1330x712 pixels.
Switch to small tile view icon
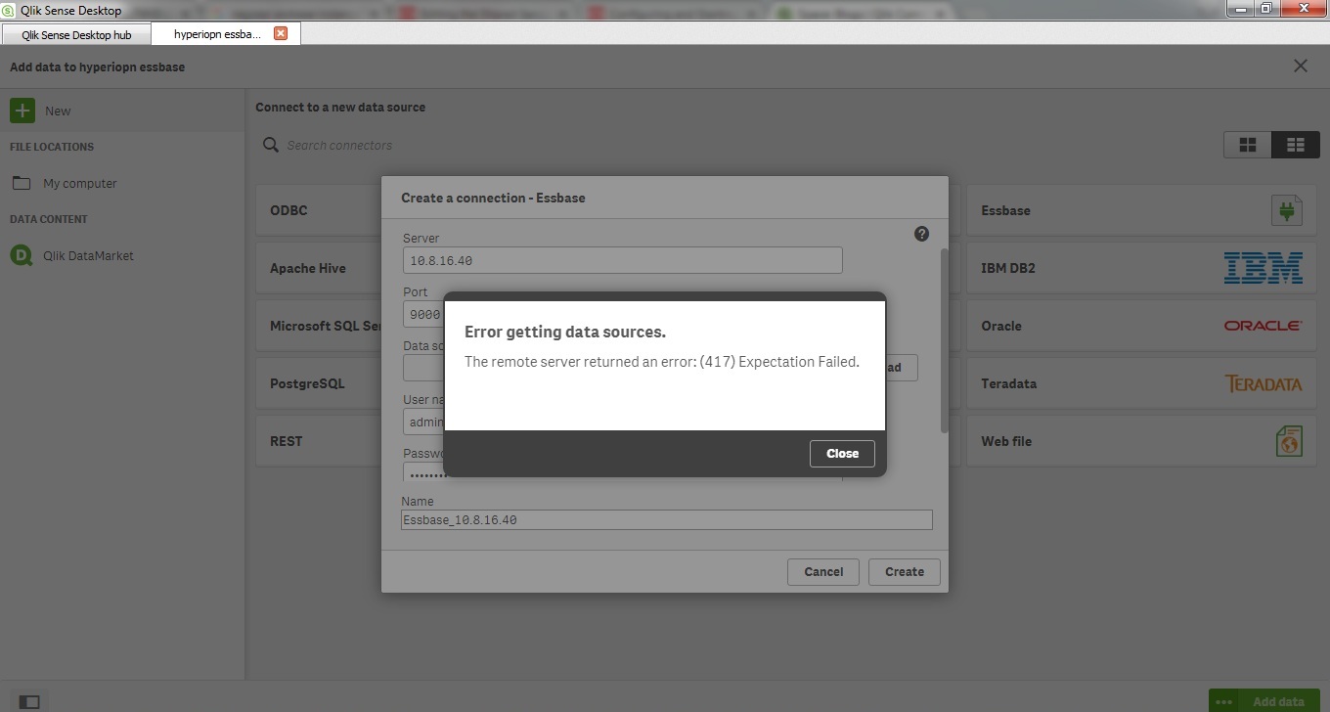[x=1296, y=145]
